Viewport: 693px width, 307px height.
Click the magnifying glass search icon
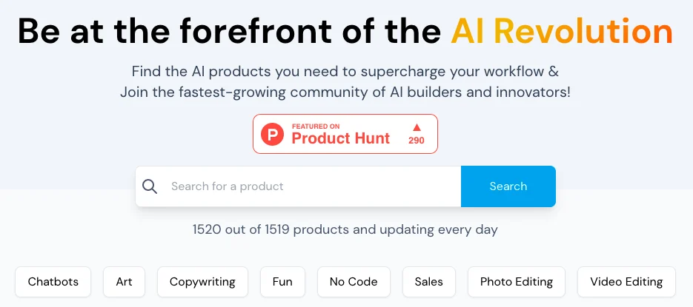(x=150, y=186)
